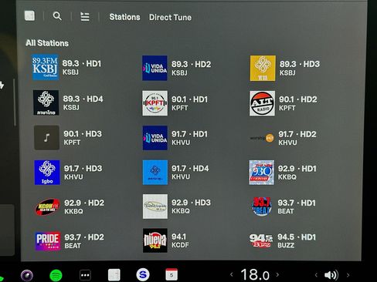The image size is (377, 282).
Task: Select the 90.1 HD2 KPFT radio logo
Action: point(262,103)
